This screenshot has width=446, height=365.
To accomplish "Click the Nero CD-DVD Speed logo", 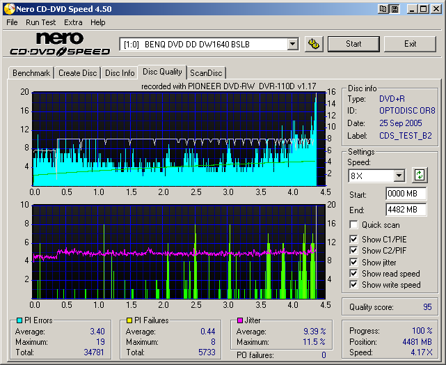I will [60, 44].
